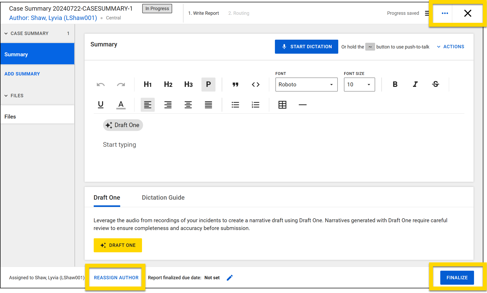
Task: Insert a block quote
Action: coord(235,85)
